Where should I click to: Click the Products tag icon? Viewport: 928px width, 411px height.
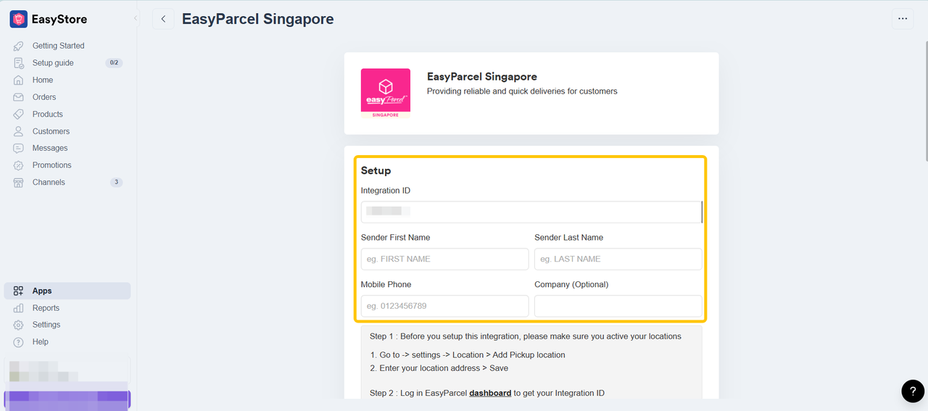[18, 115]
